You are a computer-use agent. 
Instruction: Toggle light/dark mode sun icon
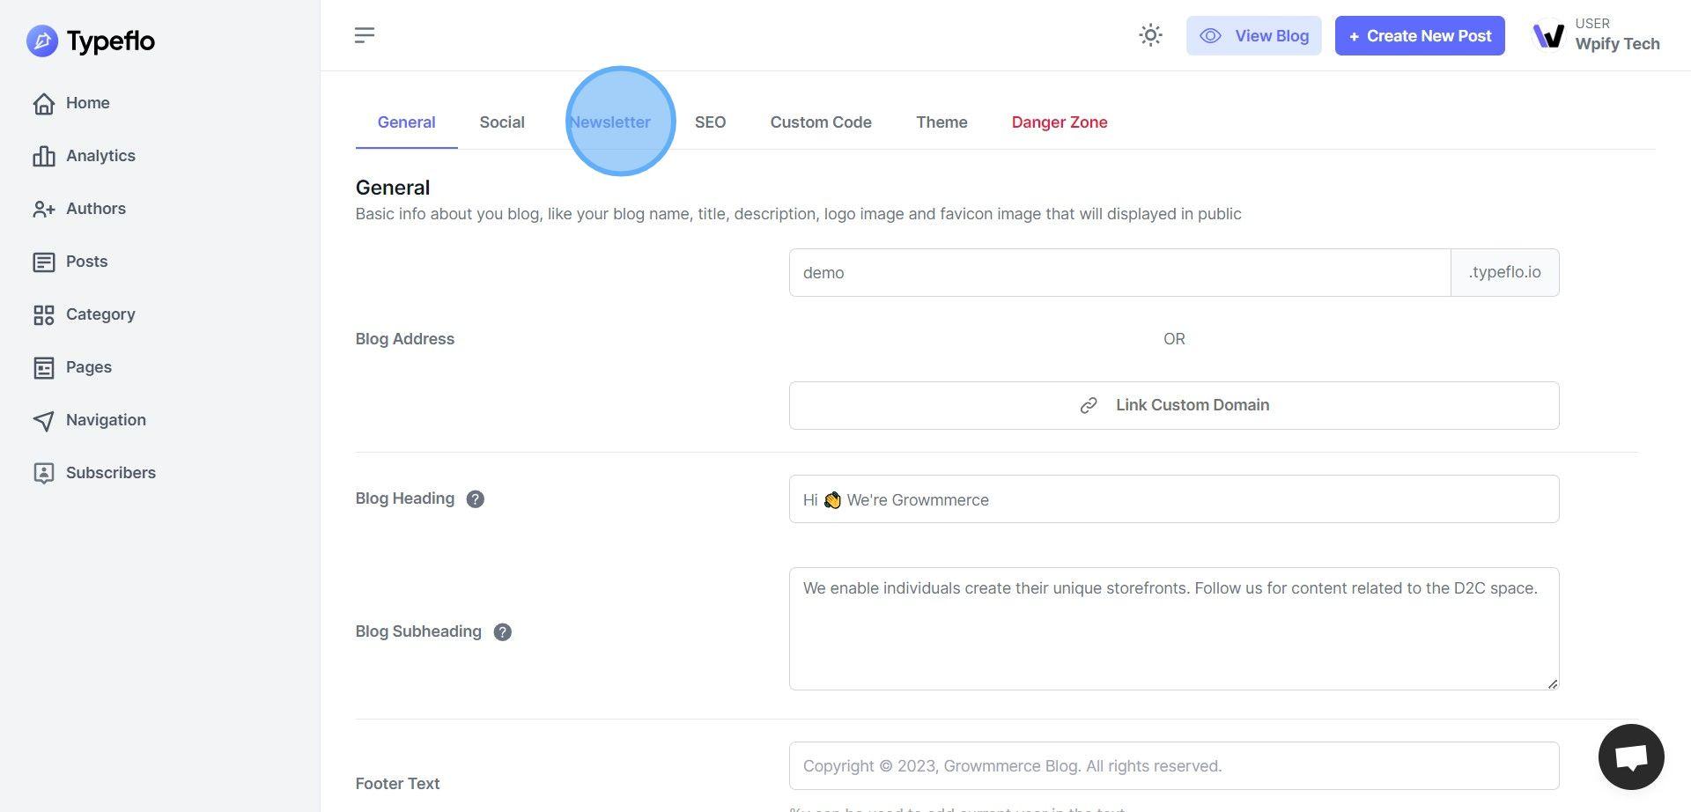coord(1150,35)
